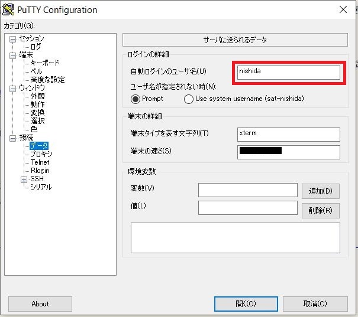Open the Telnet settings category
The height and width of the screenshot is (317, 358).
tap(40, 162)
